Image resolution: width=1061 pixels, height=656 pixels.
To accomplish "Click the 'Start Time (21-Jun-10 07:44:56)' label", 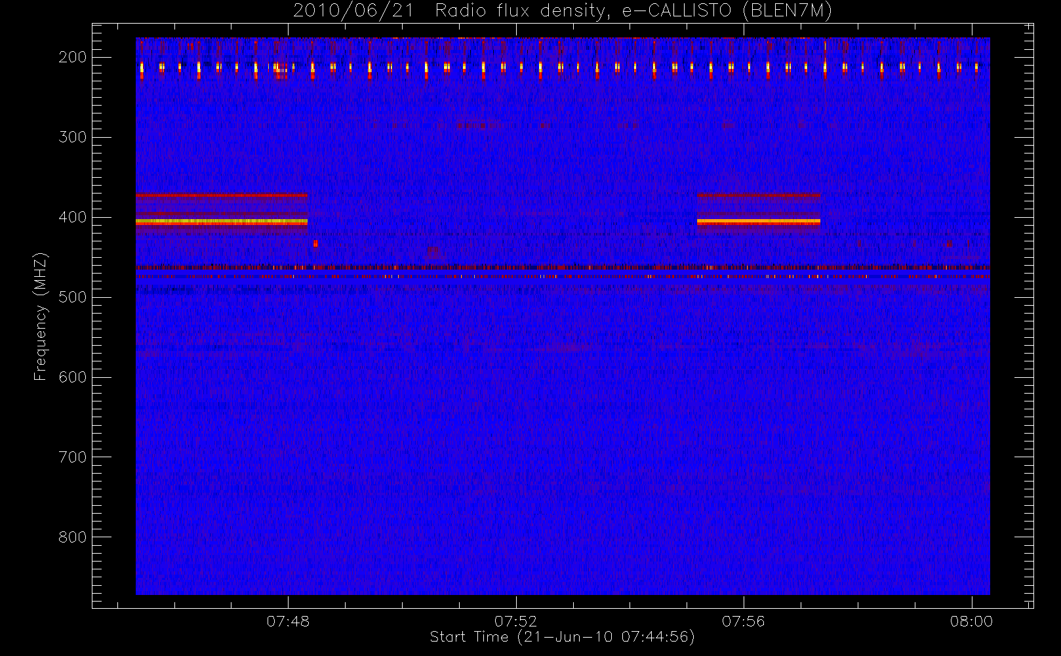I will (562, 637).
